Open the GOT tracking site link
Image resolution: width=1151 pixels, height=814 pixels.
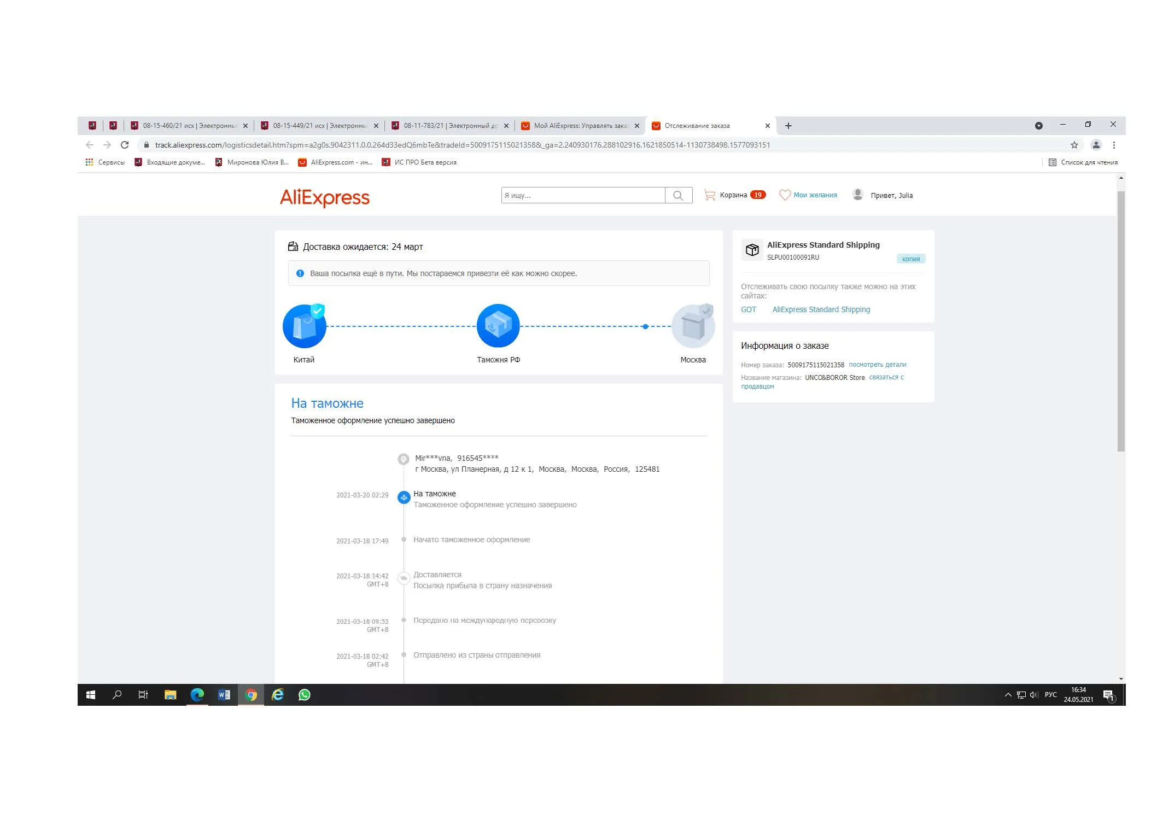[748, 309]
